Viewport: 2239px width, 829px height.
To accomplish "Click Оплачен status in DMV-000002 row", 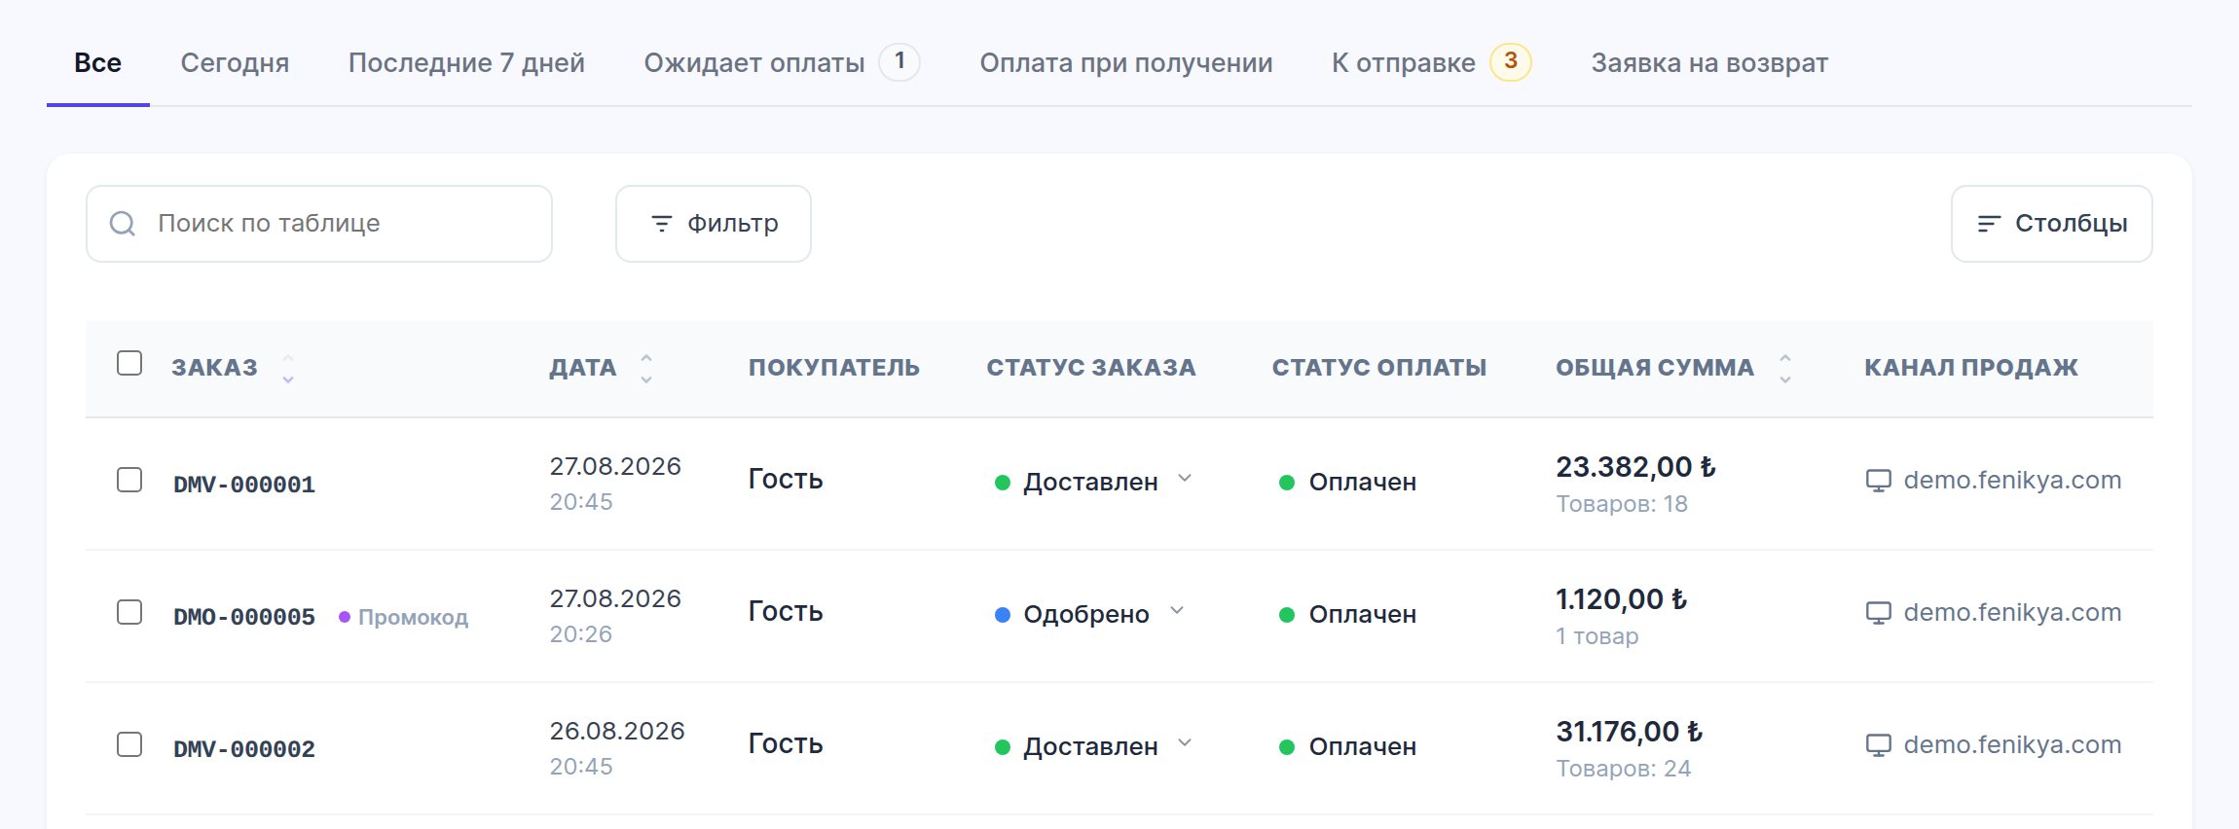I will click(x=1347, y=746).
